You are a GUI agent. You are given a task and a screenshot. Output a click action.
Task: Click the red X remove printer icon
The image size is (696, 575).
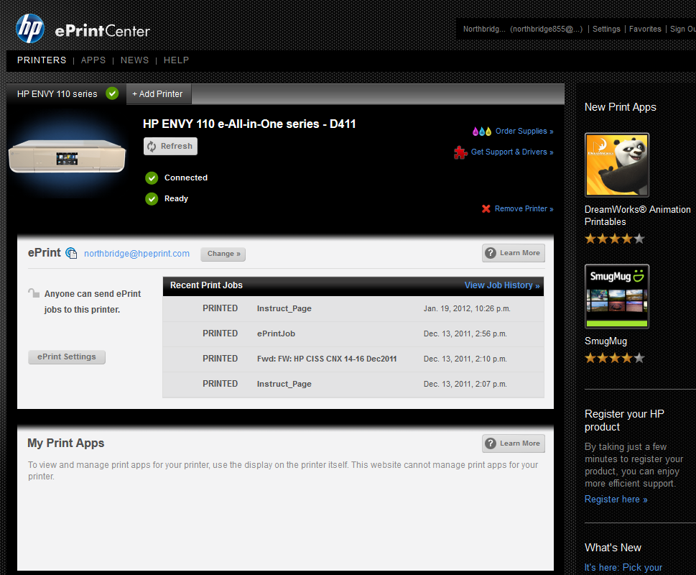click(486, 208)
